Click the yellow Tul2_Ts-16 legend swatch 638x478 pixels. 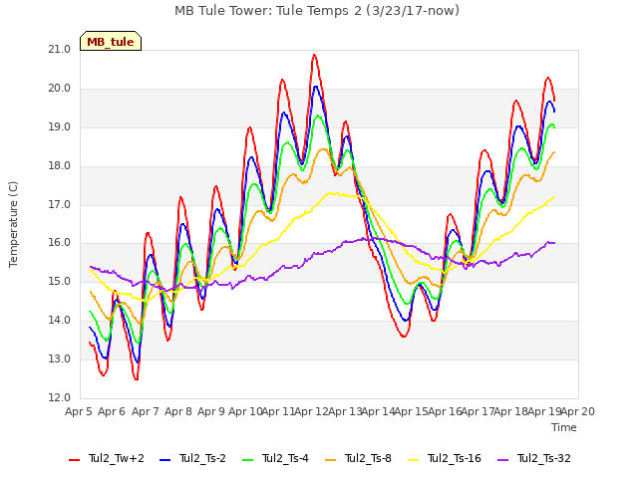pyautogui.click(x=413, y=460)
